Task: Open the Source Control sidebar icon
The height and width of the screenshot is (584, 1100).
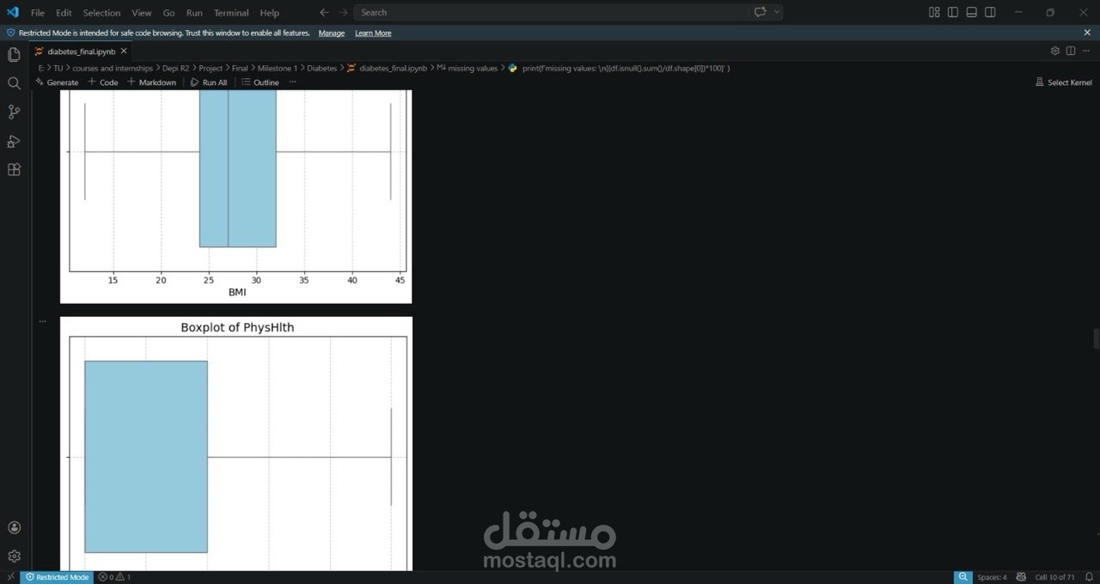Action: coord(13,112)
